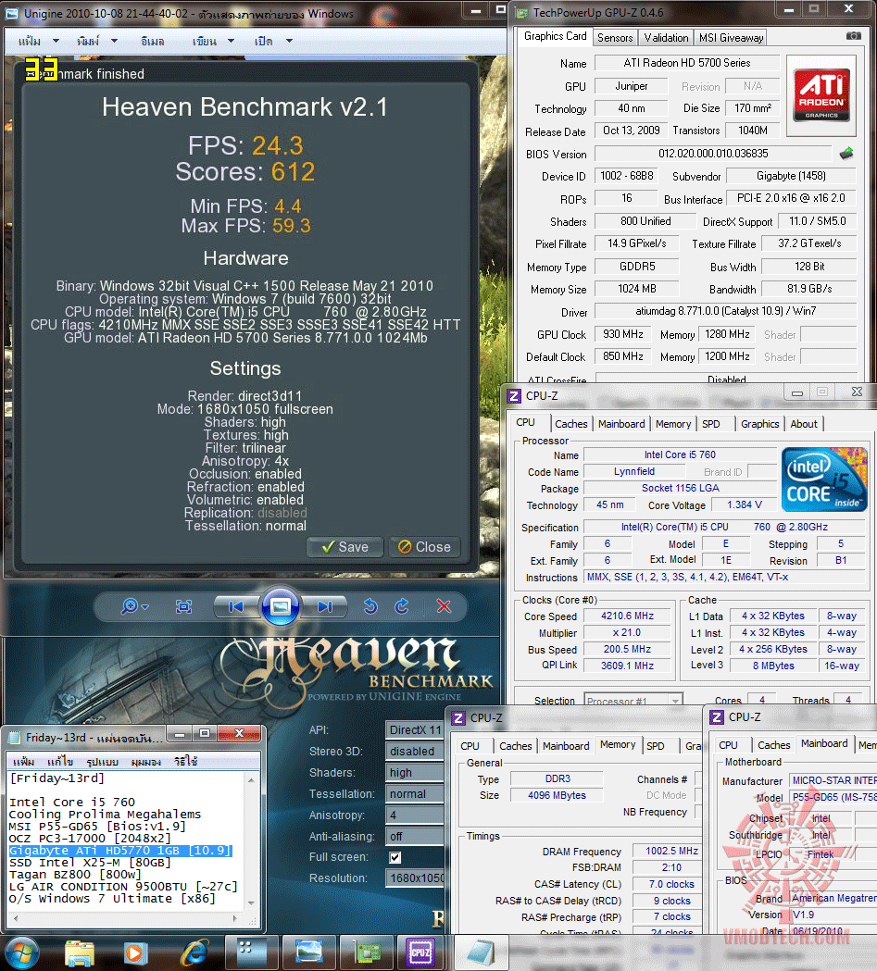
Task: Click the 'SSD Intel X25-M [80GB]' line in Notepad
Action: [90, 863]
